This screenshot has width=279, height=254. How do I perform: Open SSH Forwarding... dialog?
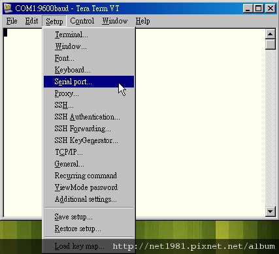[89, 129]
